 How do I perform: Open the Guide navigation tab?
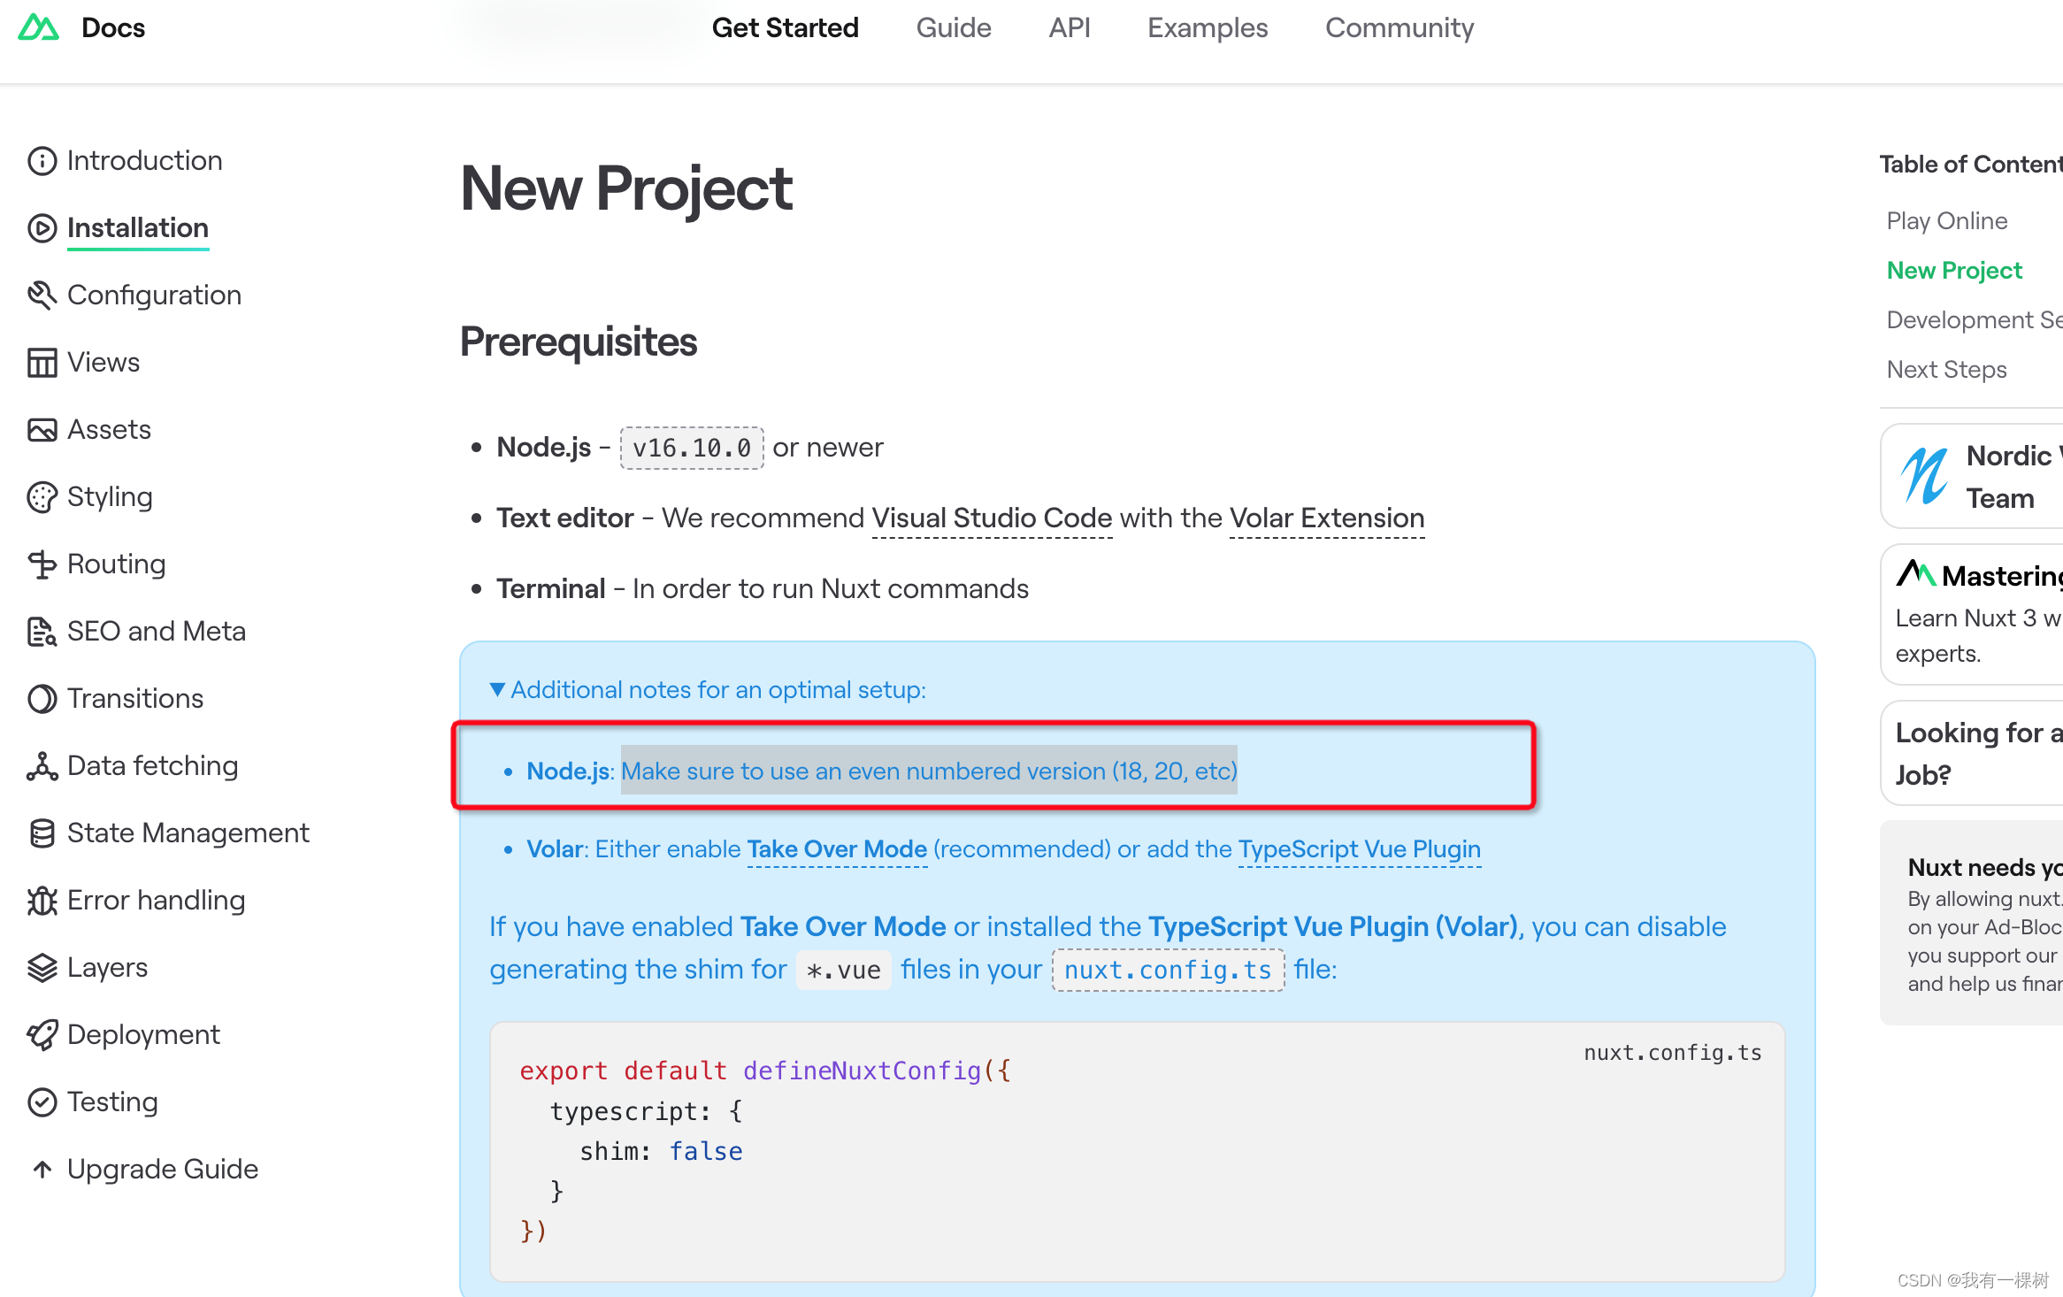953,27
